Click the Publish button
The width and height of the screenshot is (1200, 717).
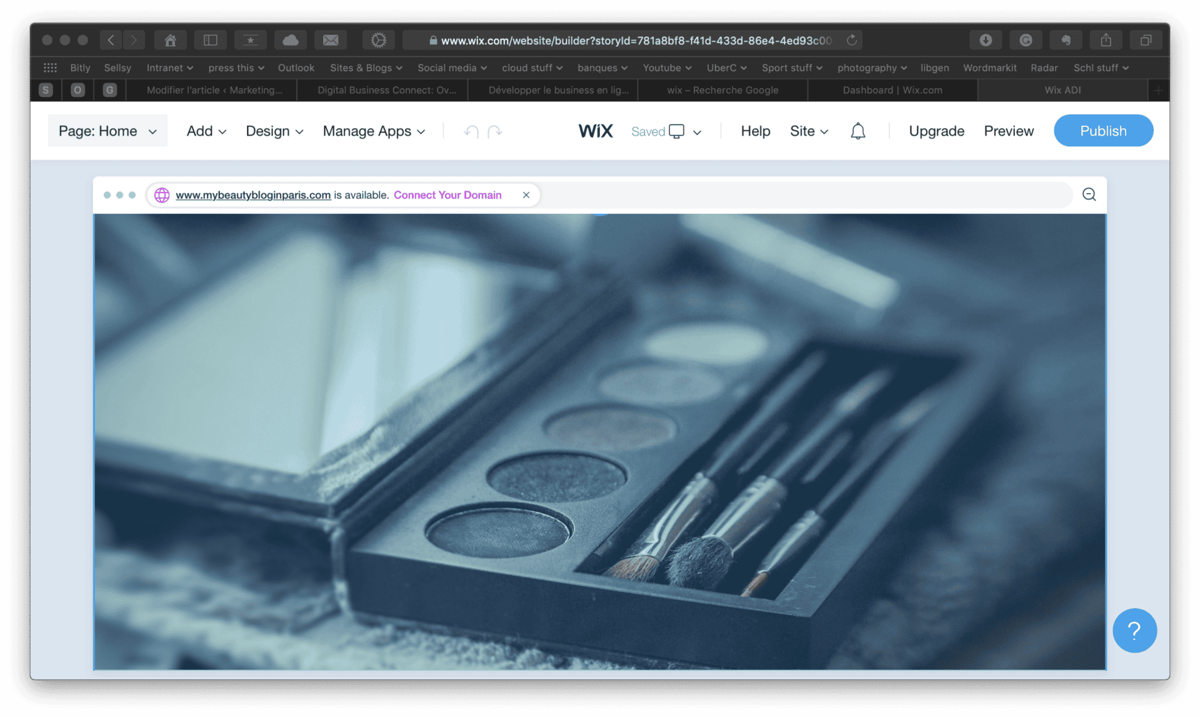tap(1103, 131)
